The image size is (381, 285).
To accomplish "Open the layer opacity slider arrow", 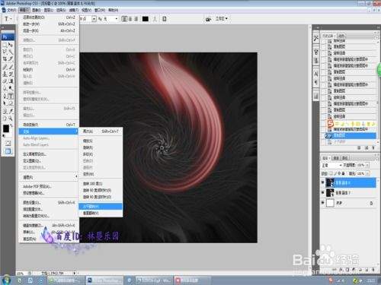I will [x=367, y=165].
